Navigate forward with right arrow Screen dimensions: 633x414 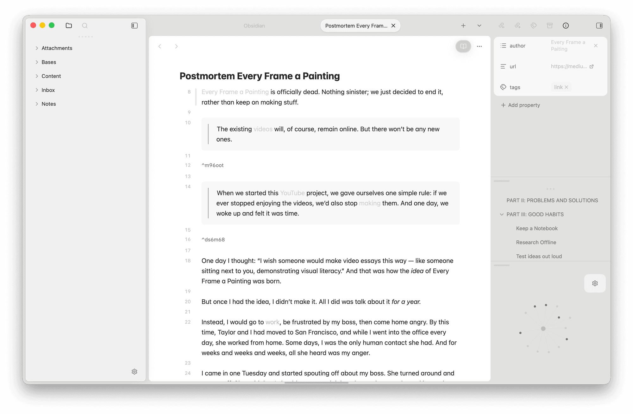coord(176,46)
